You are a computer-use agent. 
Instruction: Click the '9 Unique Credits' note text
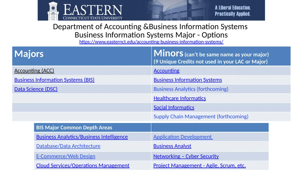(x=211, y=61)
